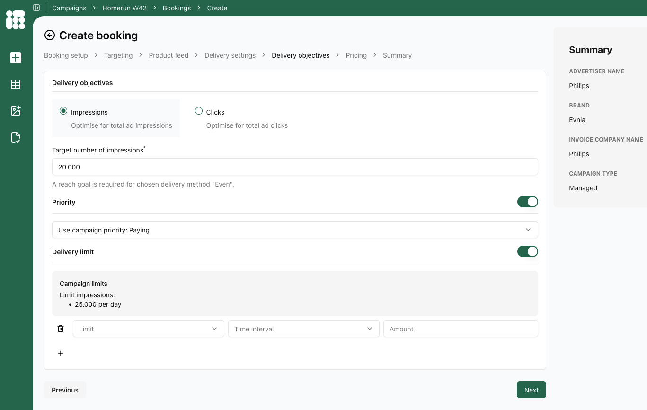Go to Targeting step
Image resolution: width=647 pixels, height=410 pixels.
click(118, 55)
